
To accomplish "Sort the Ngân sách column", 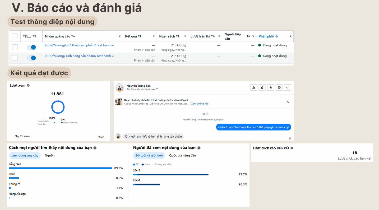I will point(178,36).
